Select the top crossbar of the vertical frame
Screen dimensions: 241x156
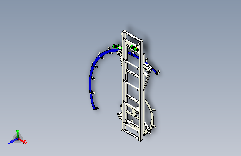133,36
